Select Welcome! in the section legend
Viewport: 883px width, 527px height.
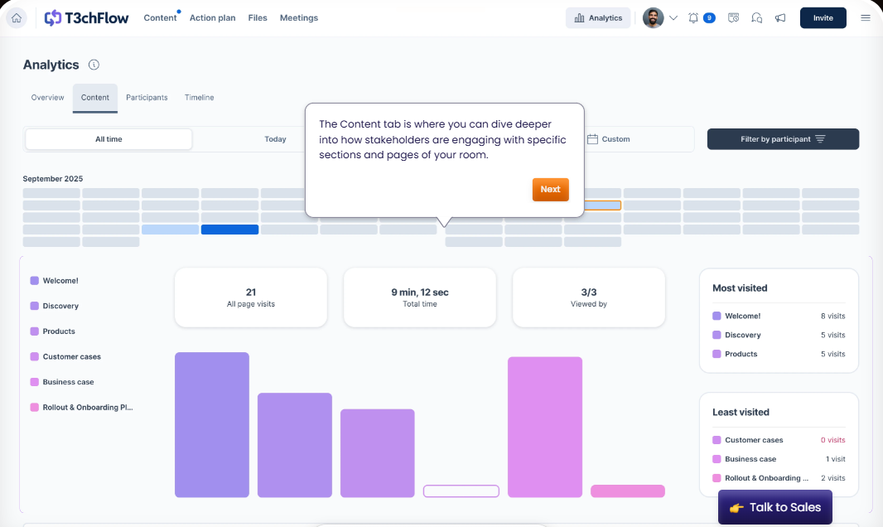point(55,280)
